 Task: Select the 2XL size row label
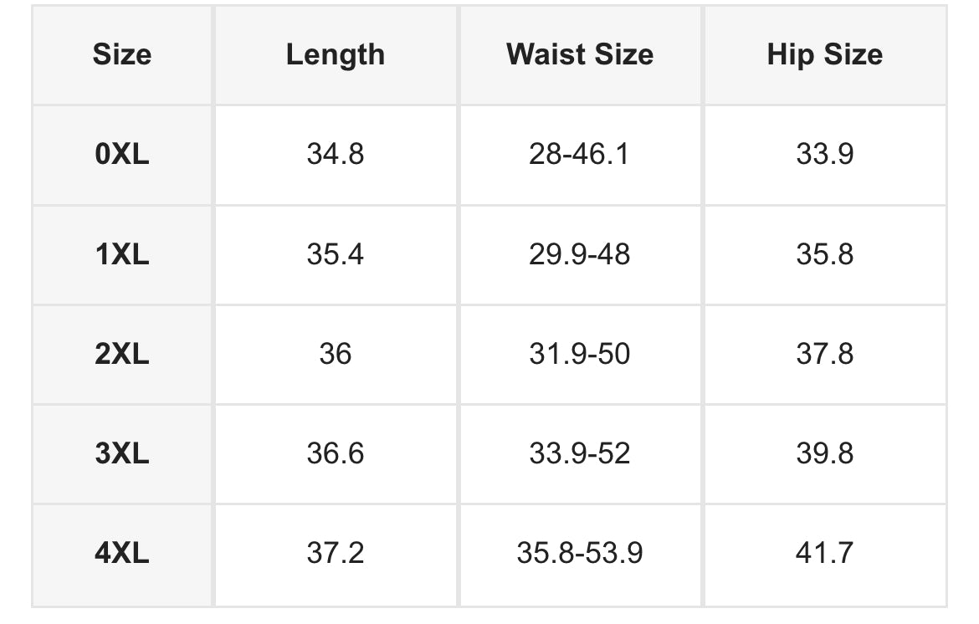tap(122, 354)
